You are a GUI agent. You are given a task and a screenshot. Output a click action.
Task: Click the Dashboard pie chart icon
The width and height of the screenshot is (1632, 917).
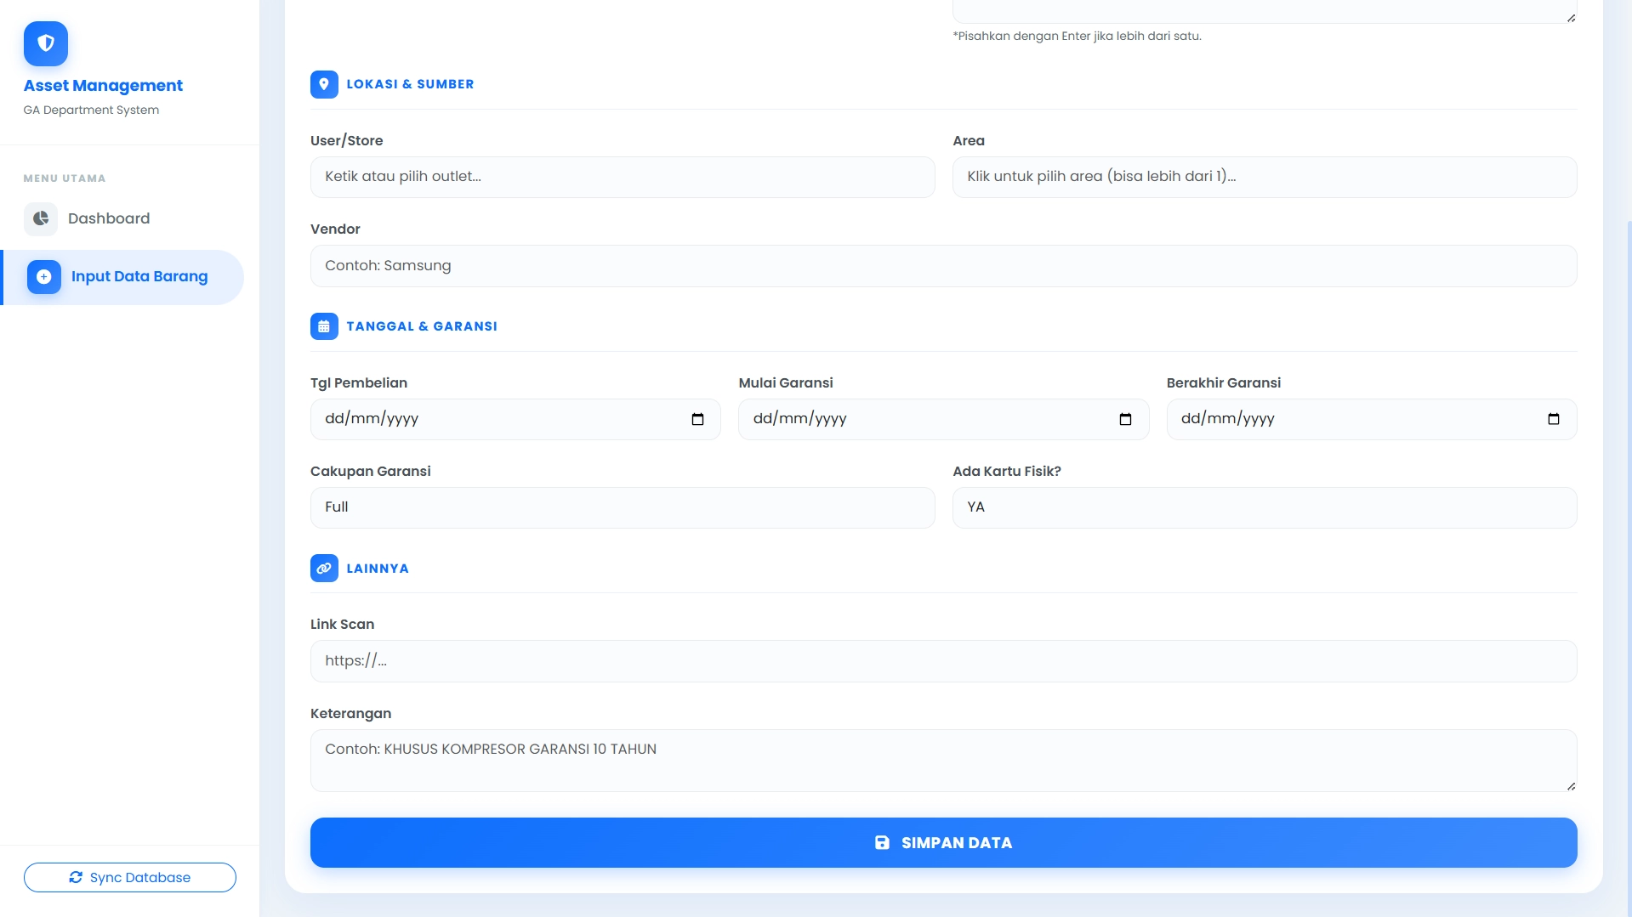tap(41, 218)
